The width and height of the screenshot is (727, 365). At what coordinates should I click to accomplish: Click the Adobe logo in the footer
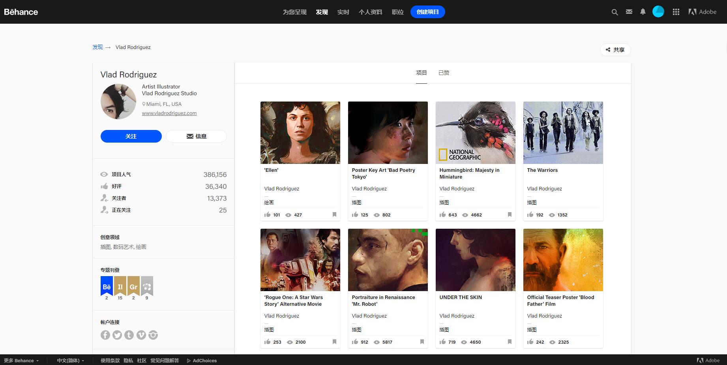[x=708, y=360]
